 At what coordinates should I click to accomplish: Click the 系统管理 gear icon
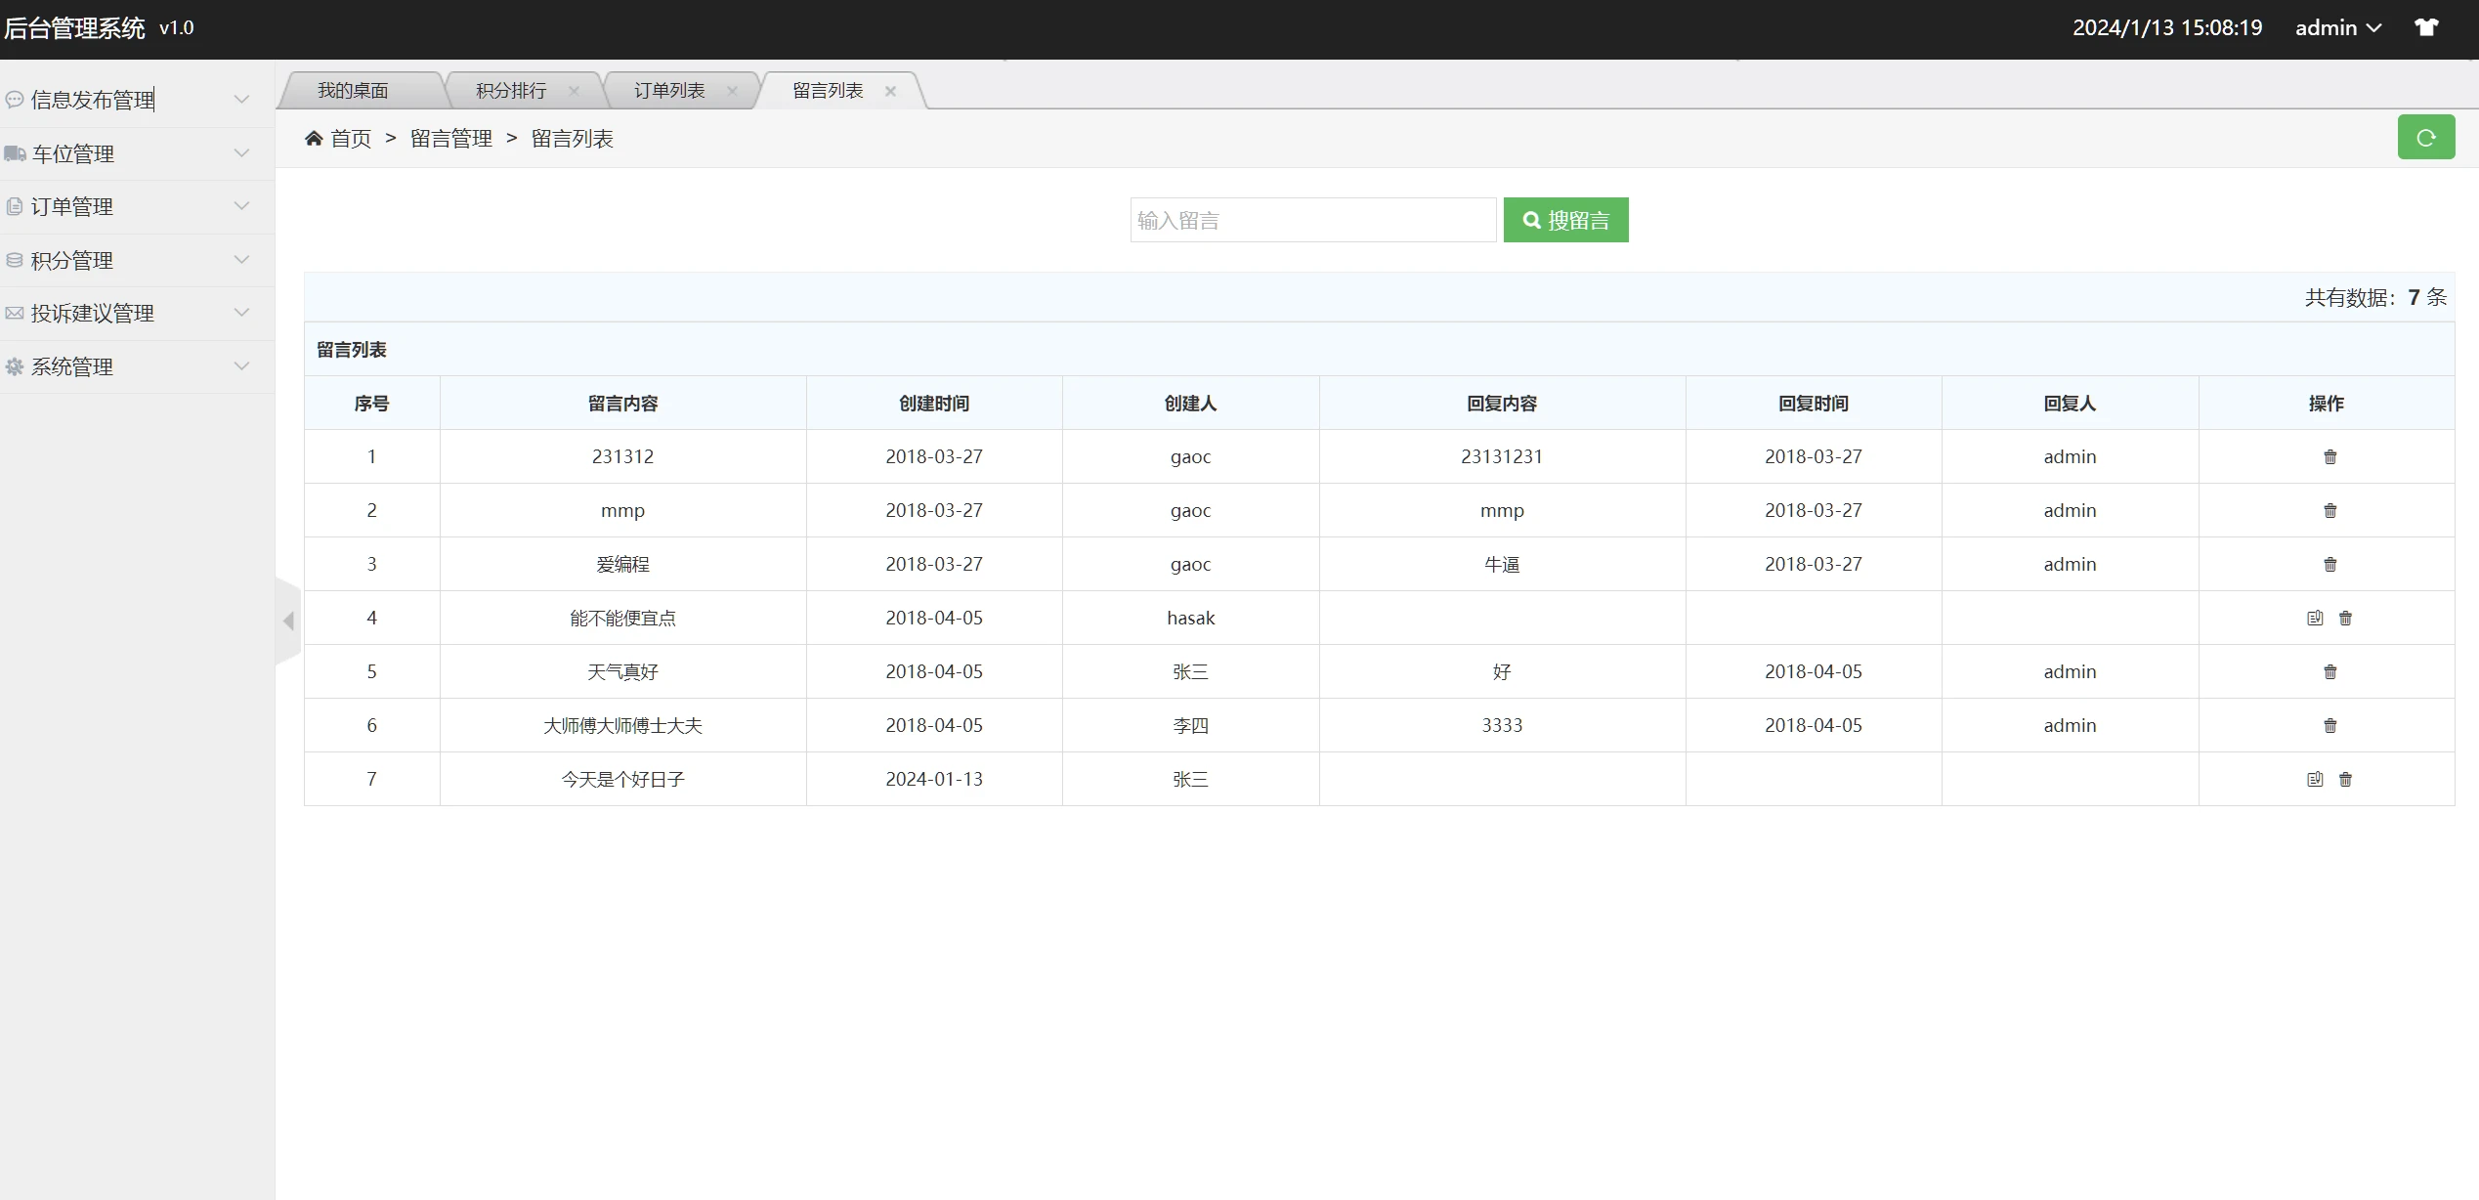pos(15,366)
